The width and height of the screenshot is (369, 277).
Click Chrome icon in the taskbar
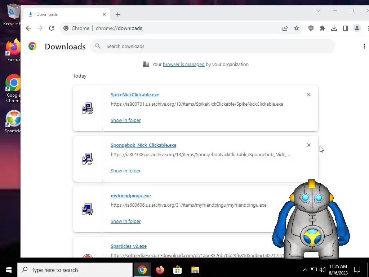click(142, 270)
